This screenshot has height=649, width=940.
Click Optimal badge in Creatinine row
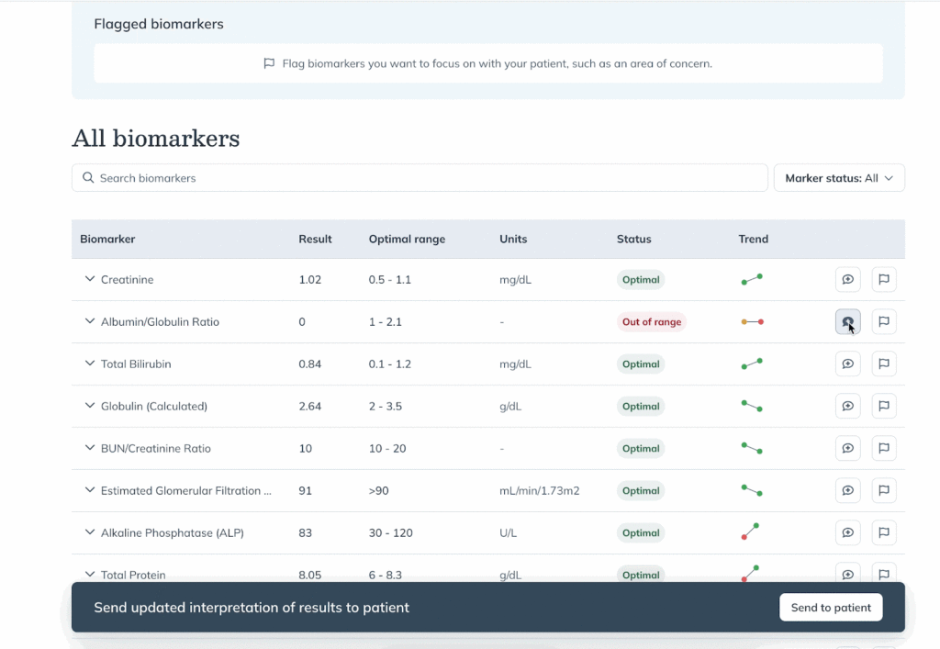640,280
